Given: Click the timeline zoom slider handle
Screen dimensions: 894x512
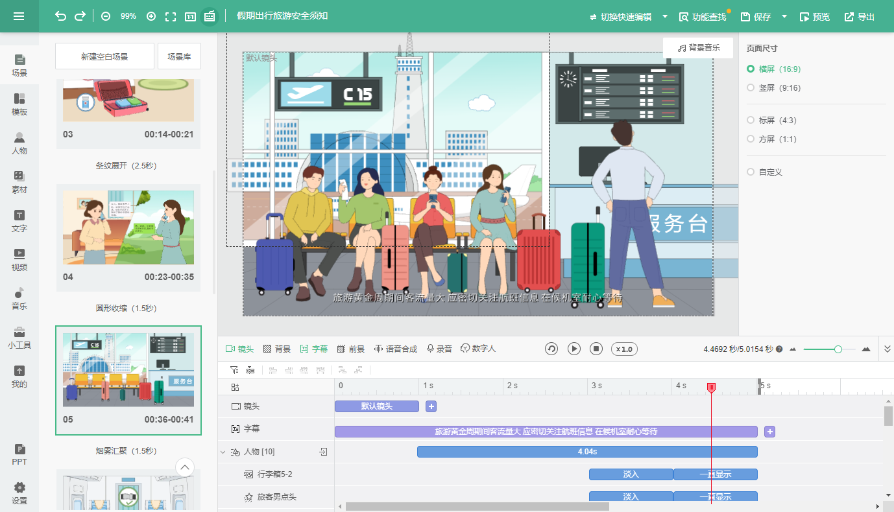Looking at the screenshot, I should 838,349.
